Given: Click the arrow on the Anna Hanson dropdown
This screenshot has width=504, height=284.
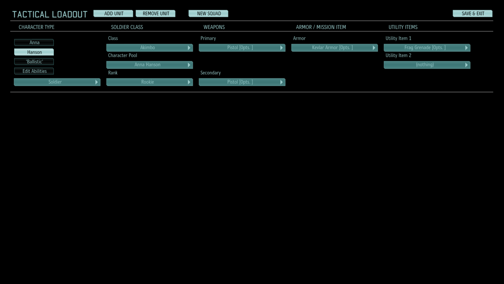Looking at the screenshot, I should click(x=189, y=65).
